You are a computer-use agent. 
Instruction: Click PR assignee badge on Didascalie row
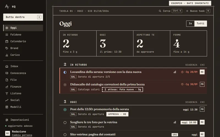[x=202, y=84]
